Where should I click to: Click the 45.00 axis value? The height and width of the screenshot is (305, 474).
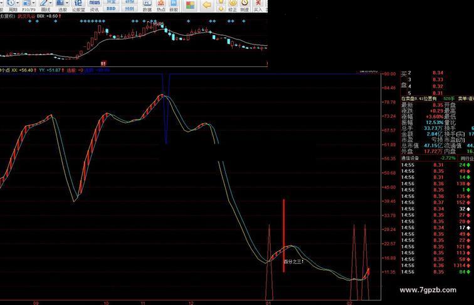[x=389, y=187]
